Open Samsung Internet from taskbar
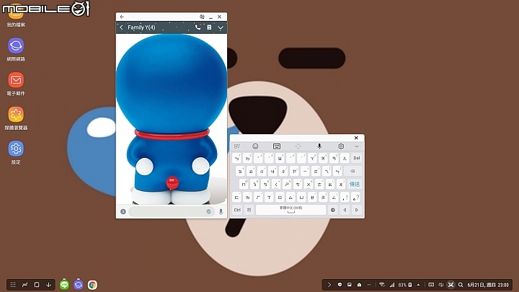This screenshot has height=292, width=519. [x=79, y=284]
